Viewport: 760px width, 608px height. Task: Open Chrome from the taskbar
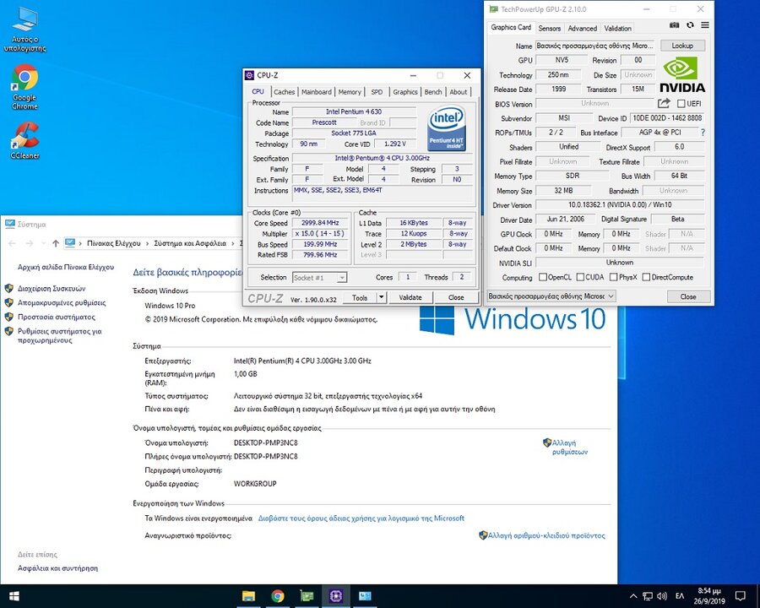(278, 596)
